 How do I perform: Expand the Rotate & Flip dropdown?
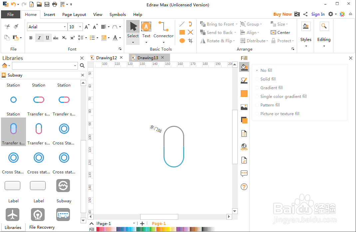234,41
